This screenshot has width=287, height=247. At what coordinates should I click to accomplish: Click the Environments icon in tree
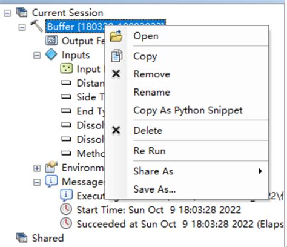click(51, 167)
